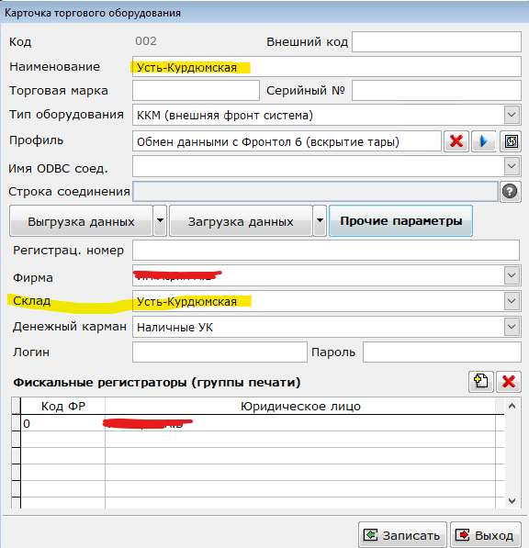Screen dimensions: 529x548
Task: Expand Тип оборудования dropdown
Action: pyautogui.click(x=512, y=115)
